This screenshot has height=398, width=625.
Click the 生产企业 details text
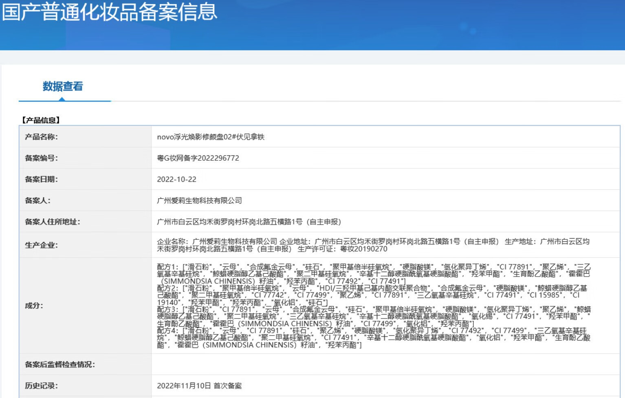tap(373, 245)
